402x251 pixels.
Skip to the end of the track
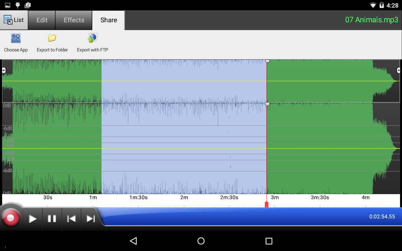click(x=91, y=219)
